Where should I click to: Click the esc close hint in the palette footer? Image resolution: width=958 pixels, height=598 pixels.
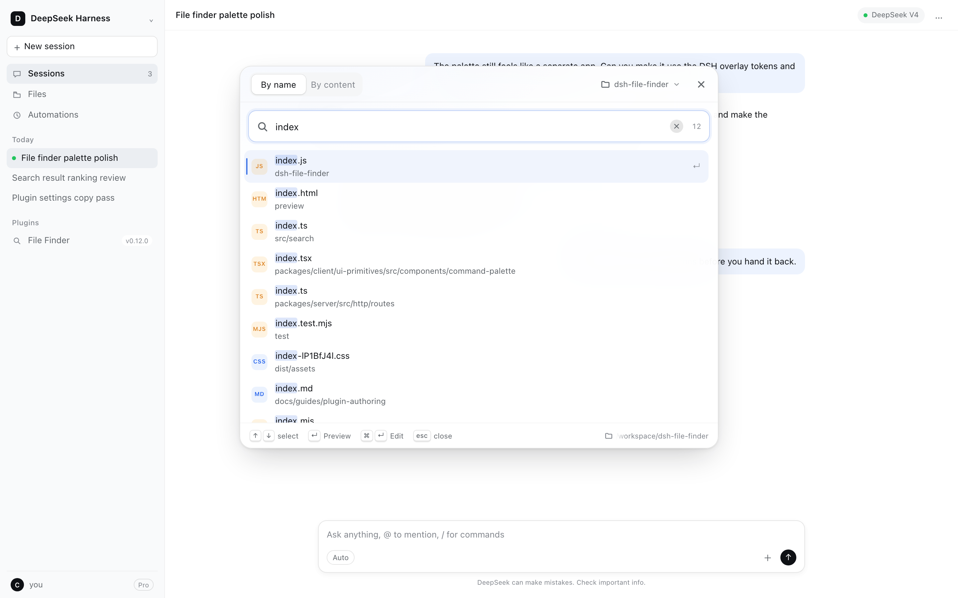(432, 436)
